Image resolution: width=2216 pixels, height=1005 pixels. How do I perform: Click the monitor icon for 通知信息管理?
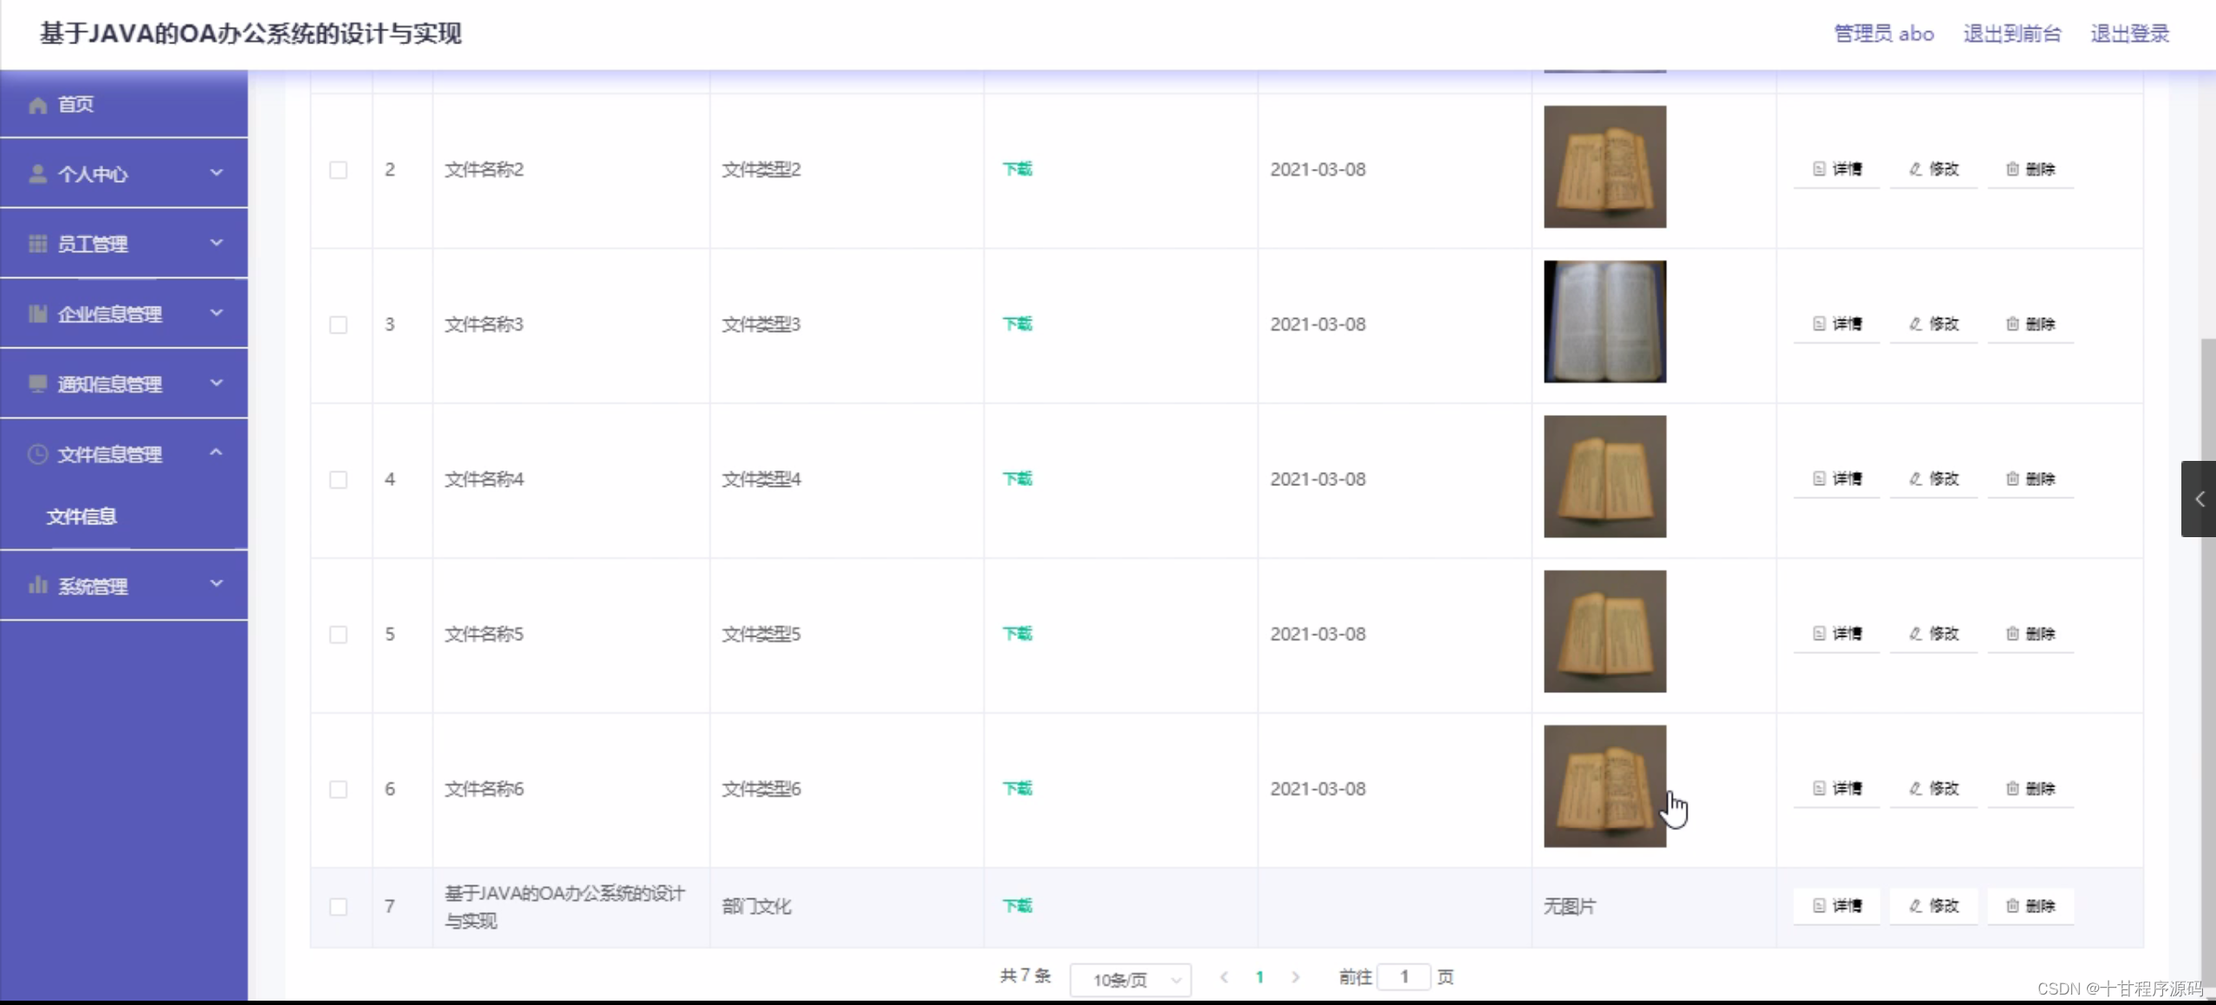click(x=37, y=384)
